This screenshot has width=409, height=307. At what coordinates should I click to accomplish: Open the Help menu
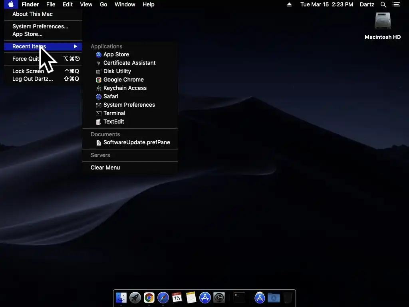(149, 4)
